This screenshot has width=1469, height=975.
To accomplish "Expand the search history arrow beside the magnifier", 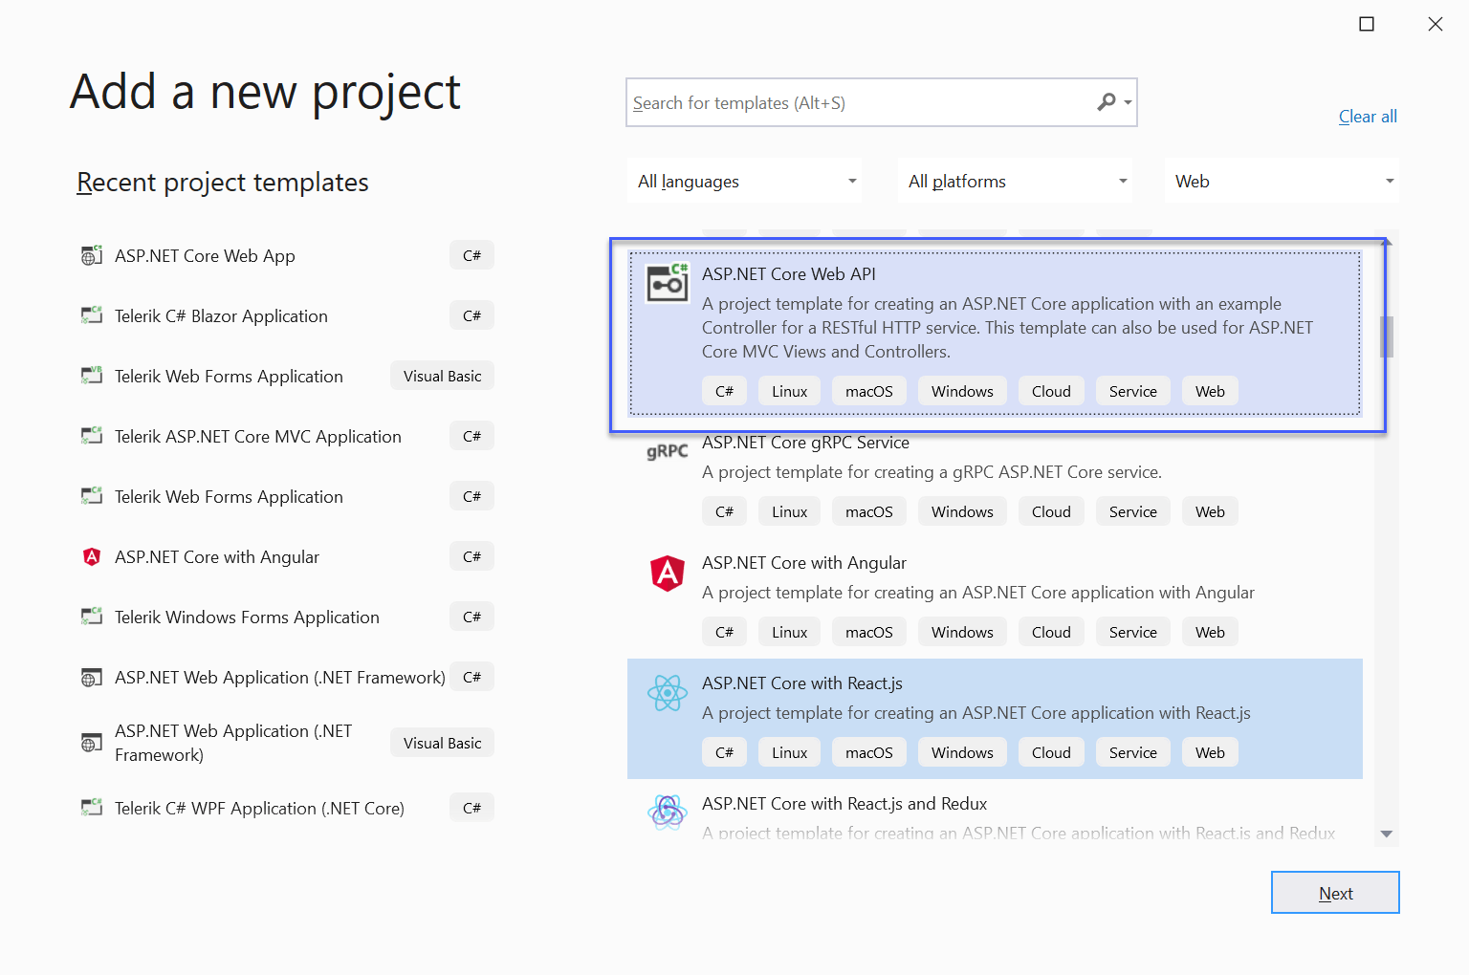I will click(x=1128, y=102).
